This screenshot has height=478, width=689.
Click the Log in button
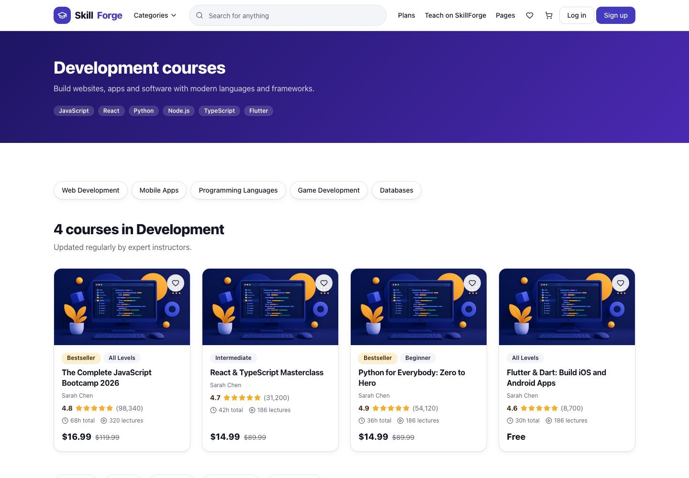577,15
